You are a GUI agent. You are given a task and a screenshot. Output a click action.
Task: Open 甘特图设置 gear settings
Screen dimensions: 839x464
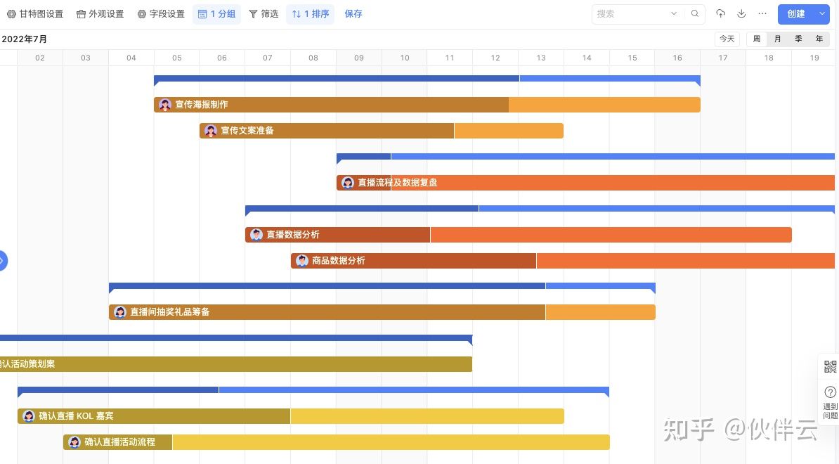coord(34,14)
